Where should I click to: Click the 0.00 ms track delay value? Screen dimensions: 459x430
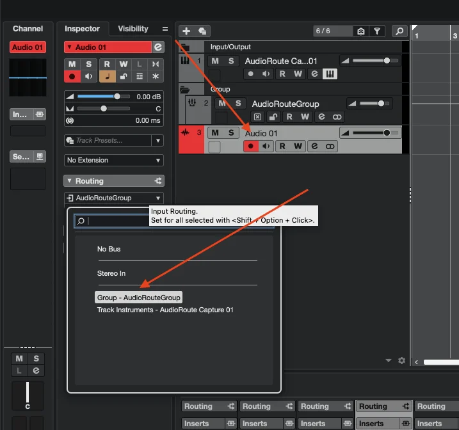[148, 120]
